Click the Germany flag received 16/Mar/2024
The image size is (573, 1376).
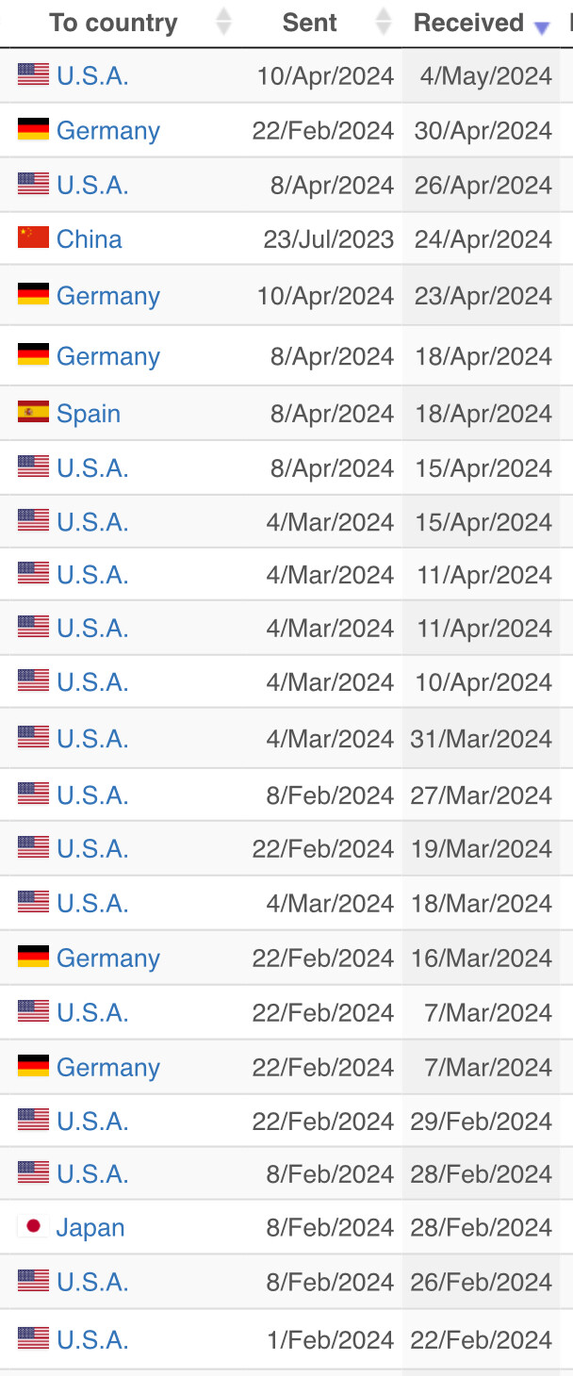[x=33, y=958]
